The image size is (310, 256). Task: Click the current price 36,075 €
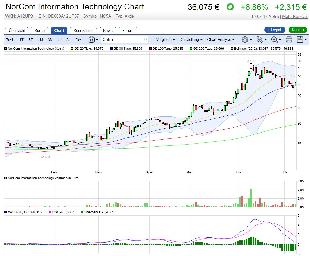click(x=204, y=7)
